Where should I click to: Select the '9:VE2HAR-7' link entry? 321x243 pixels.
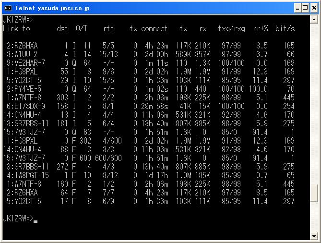[26, 63]
